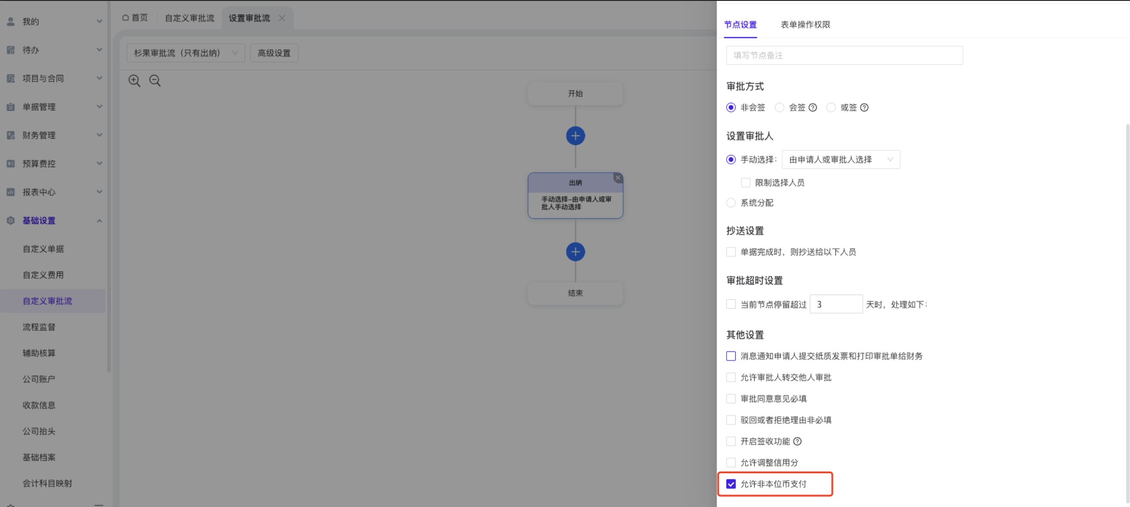Uncheck 允许非本位币支付 checkbox
This screenshot has height=507, width=1130.
pos(731,484)
